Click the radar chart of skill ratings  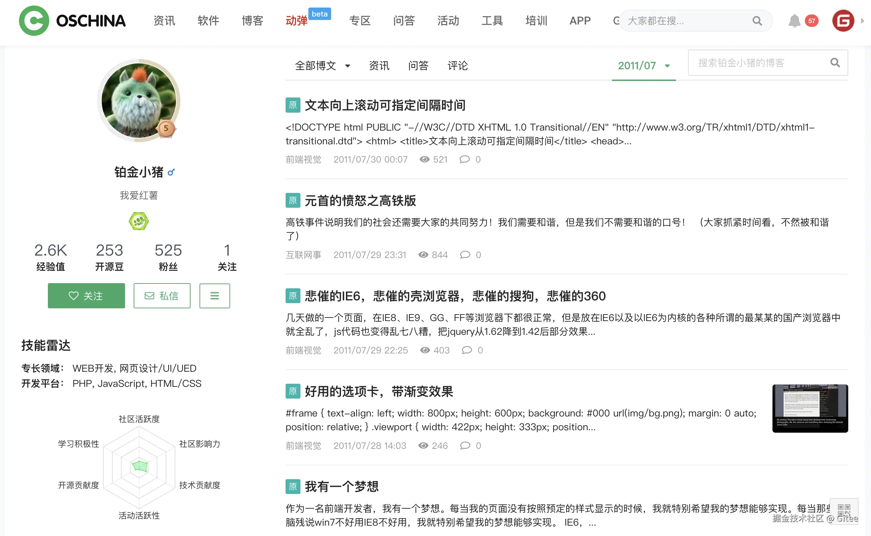(139, 467)
